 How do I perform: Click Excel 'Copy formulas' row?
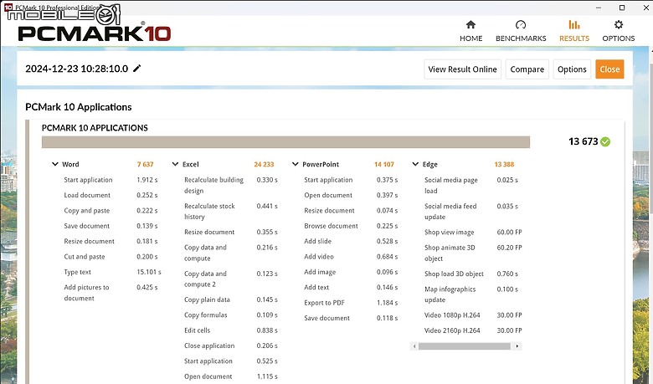click(x=231, y=315)
